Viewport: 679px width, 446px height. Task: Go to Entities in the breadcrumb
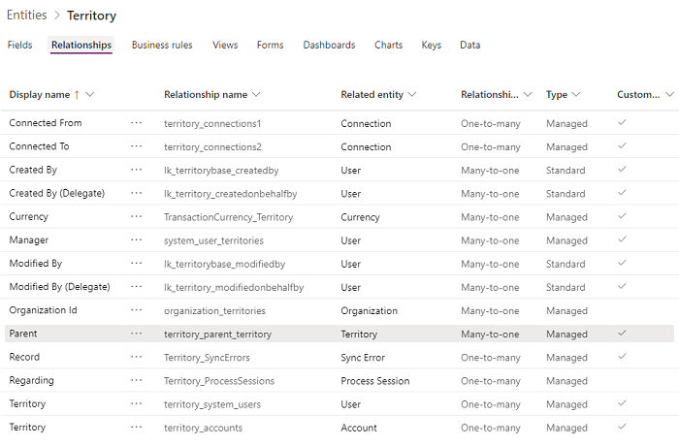click(27, 16)
